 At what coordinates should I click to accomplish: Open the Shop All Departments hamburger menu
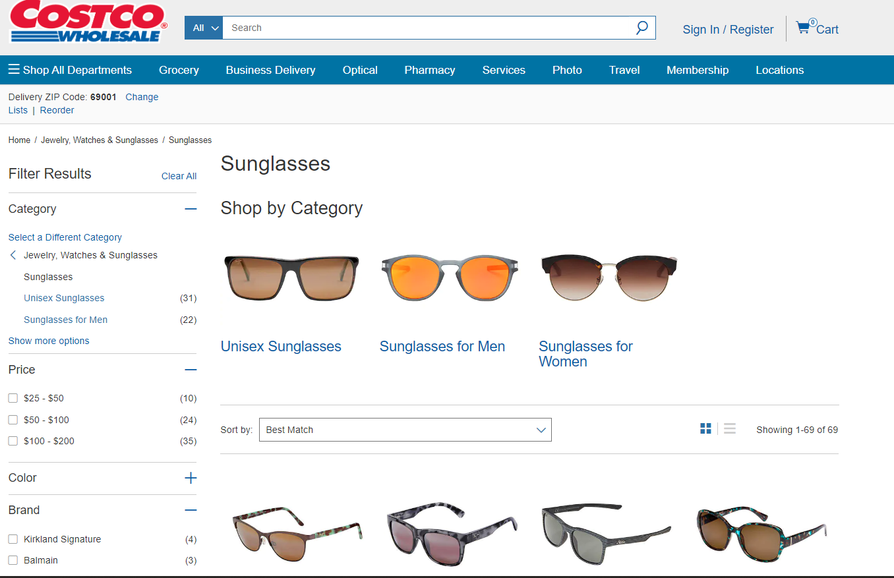(x=14, y=69)
